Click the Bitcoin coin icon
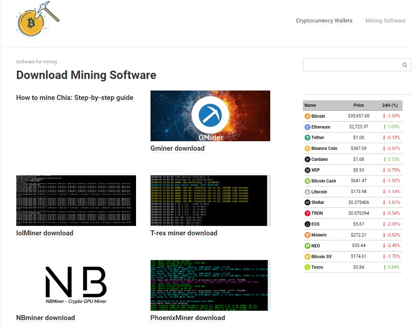 307,116
